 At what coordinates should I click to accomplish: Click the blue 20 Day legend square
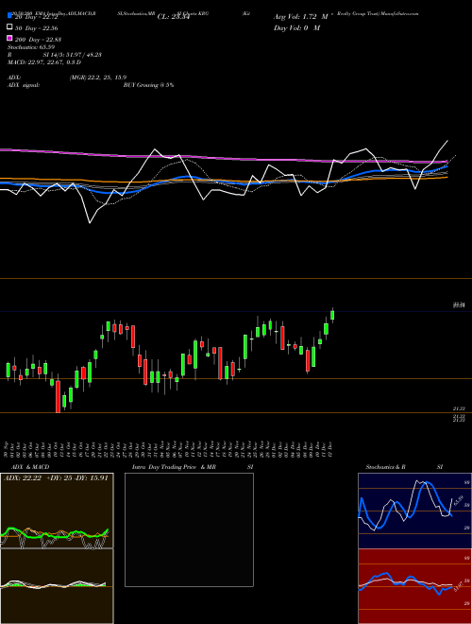point(9,16)
